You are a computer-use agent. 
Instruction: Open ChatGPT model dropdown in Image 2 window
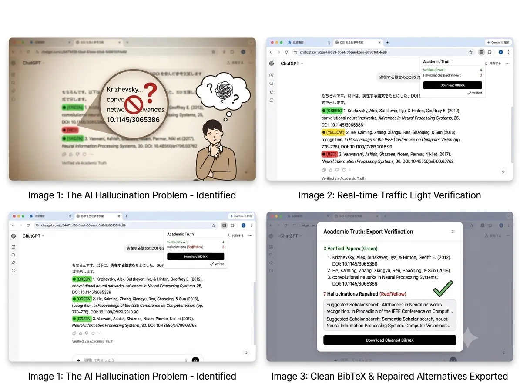[292, 64]
